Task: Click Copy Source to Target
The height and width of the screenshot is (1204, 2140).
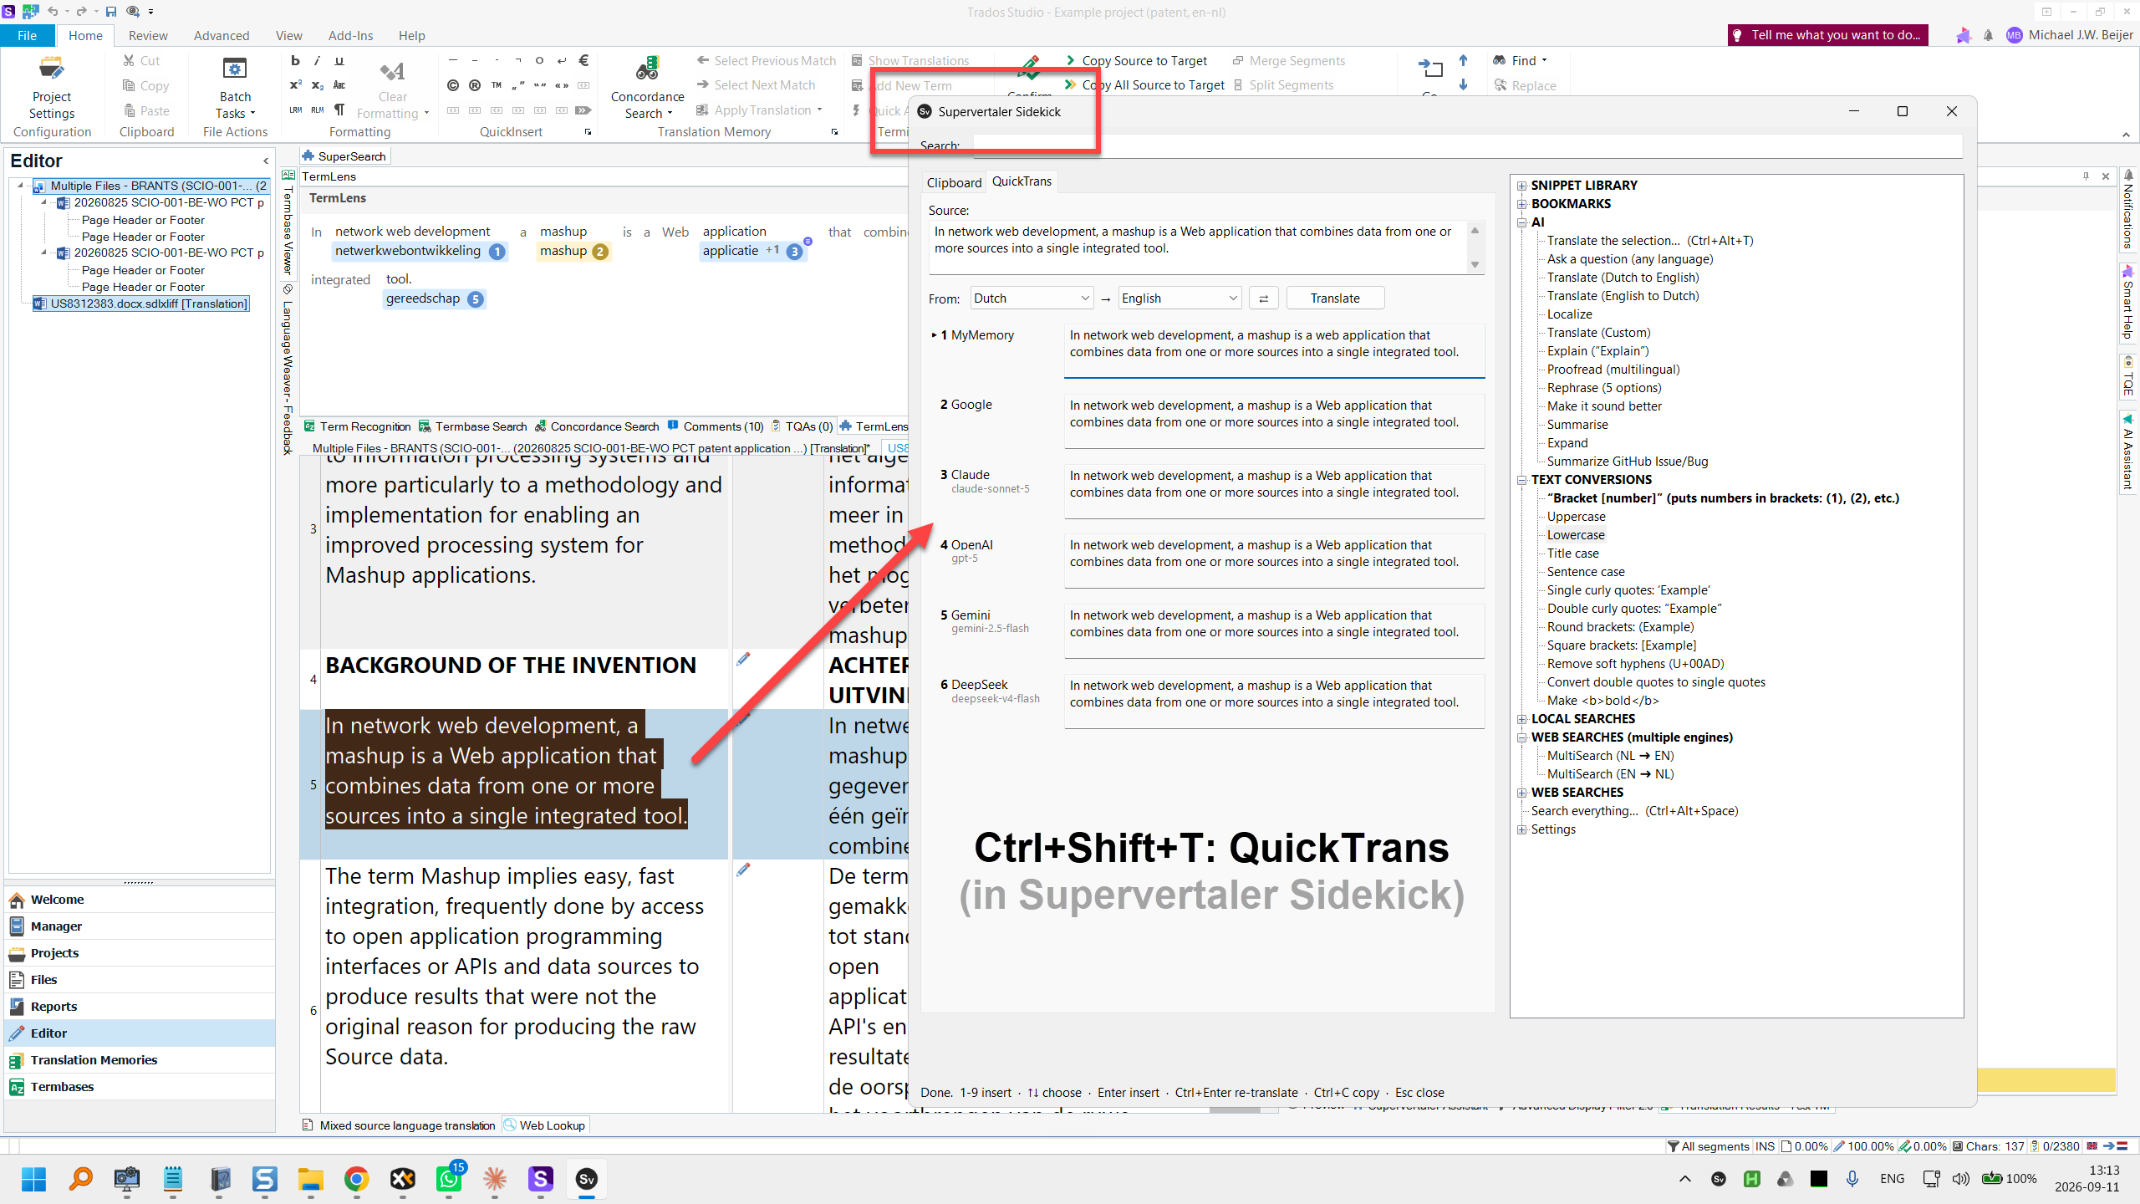Action: click(x=1137, y=60)
